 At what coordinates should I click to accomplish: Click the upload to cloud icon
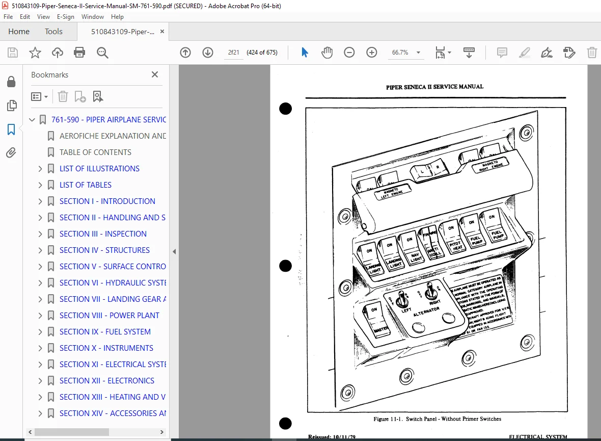coord(58,53)
